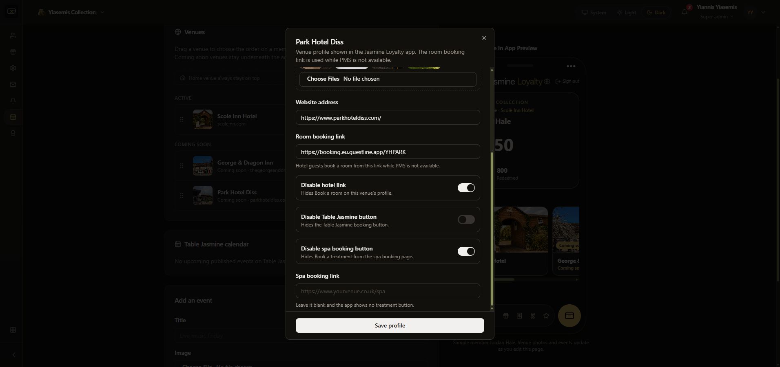780x367 pixels.
Task: Click the globe icon beside Venues
Action: [178, 32]
